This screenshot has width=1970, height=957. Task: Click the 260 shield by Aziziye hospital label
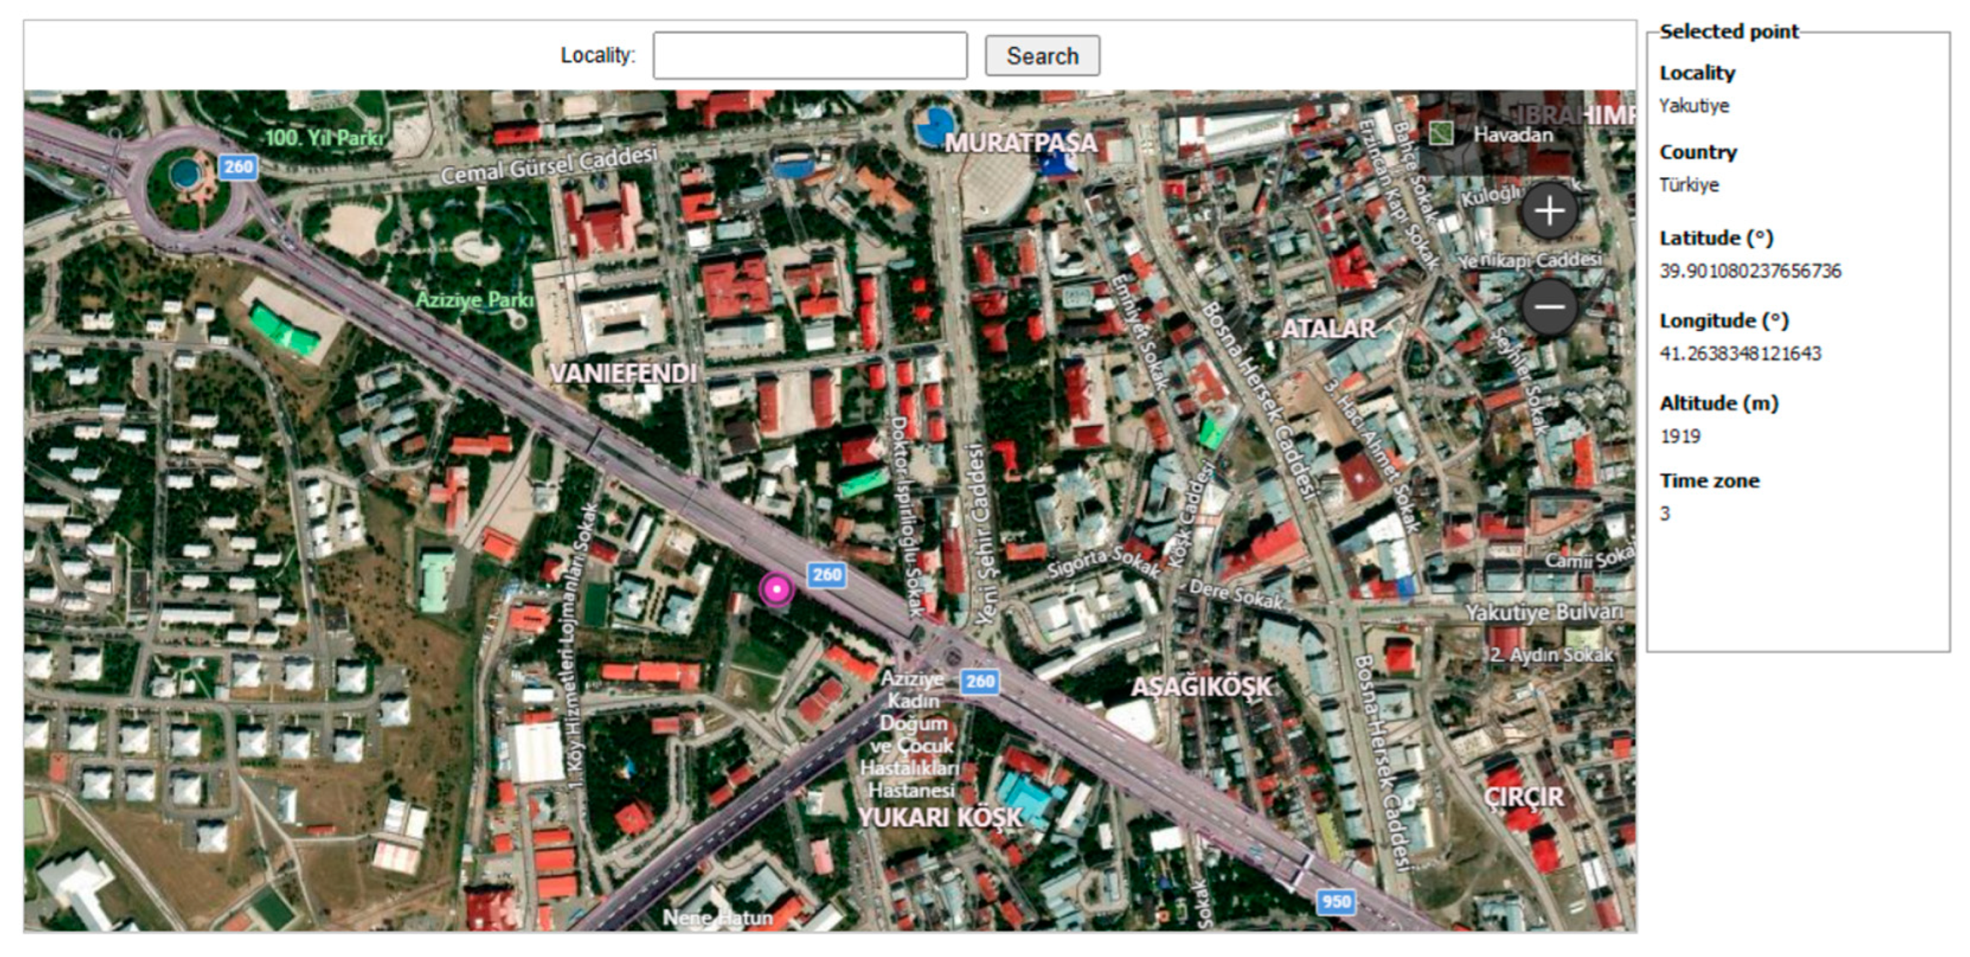point(980,682)
